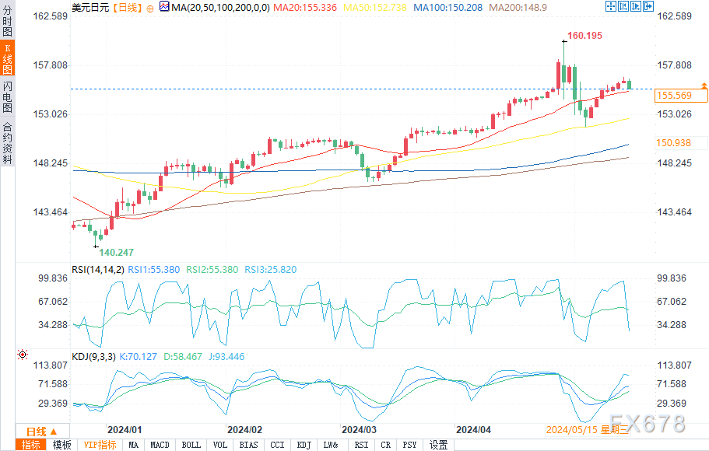Screen dimensions: 709x451
Task: Select the CCI indicator button
Action: tap(278, 445)
